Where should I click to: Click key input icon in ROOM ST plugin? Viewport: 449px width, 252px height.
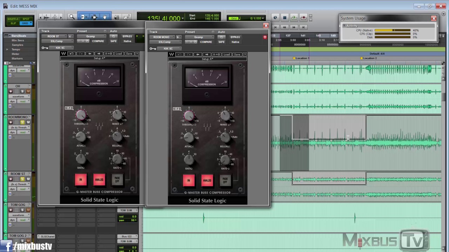point(45,48)
